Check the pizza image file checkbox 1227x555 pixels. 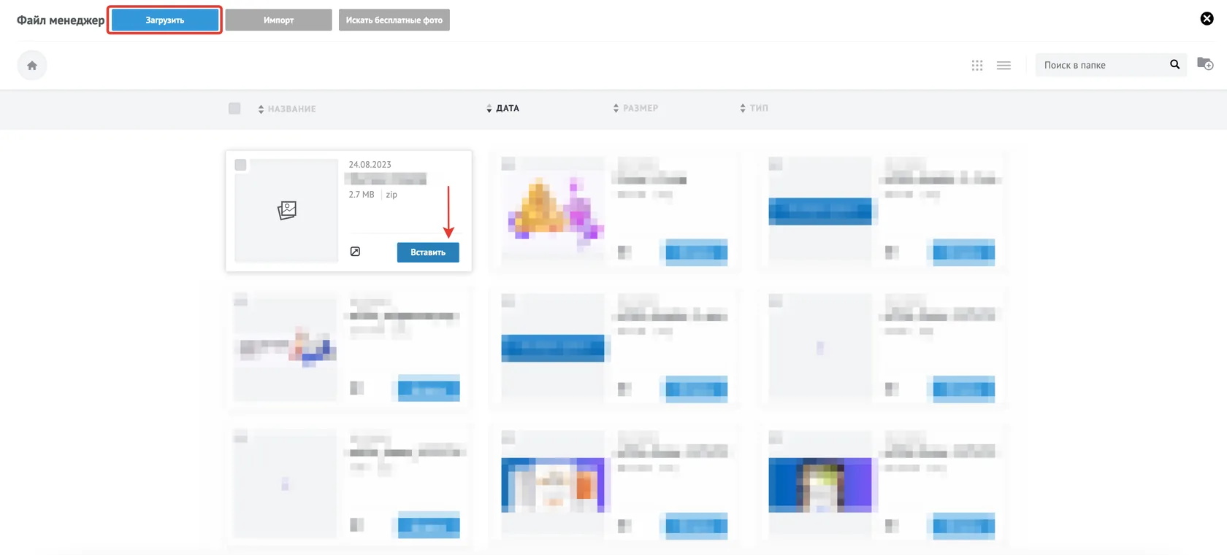508,164
